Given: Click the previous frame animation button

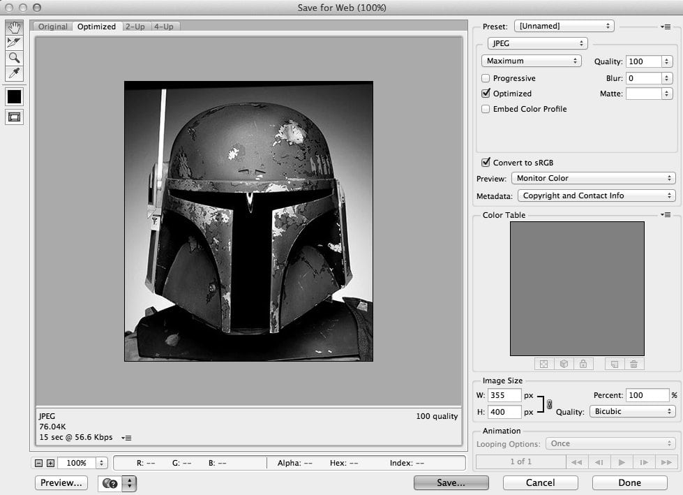Looking at the screenshot, I should [x=599, y=462].
